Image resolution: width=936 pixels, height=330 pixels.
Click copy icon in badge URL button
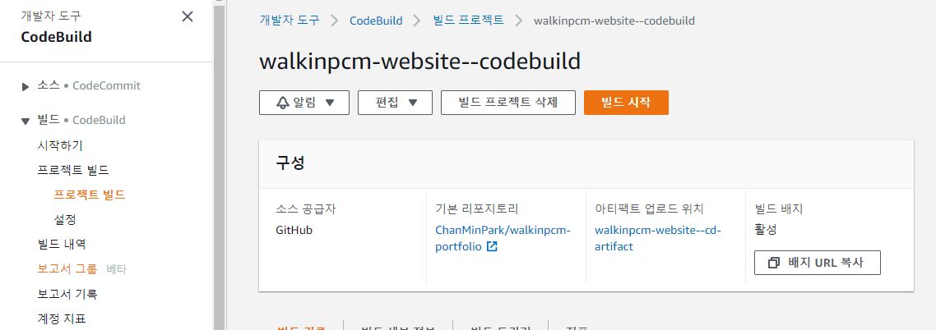(x=774, y=263)
